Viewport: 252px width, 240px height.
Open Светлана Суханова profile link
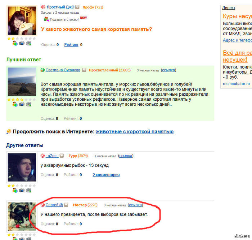63,70
